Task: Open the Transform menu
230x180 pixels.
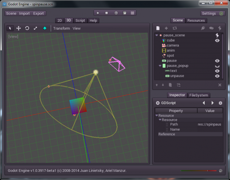Action: 62,28
